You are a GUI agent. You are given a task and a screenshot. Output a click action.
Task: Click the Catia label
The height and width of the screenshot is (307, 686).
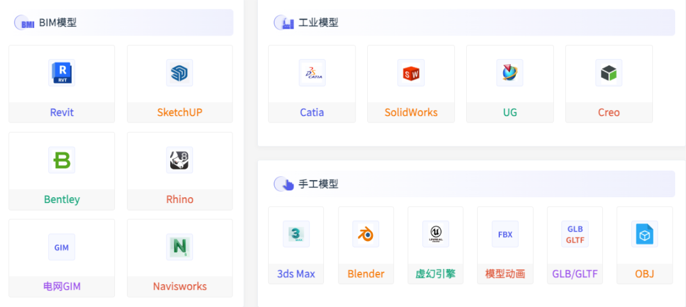click(312, 113)
